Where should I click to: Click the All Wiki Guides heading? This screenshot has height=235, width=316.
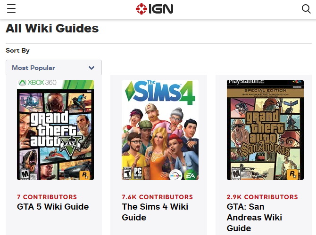52,28
